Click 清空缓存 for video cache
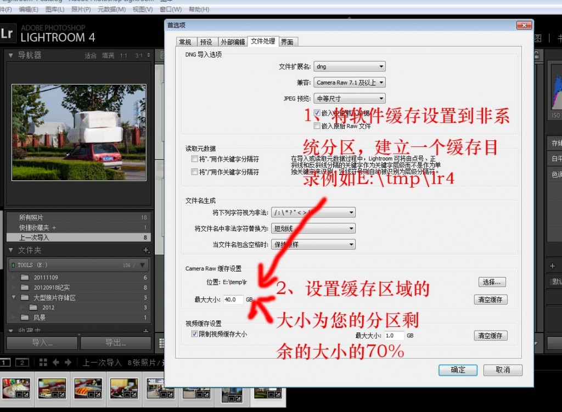Image resolution: width=562 pixels, height=412 pixels. (x=490, y=335)
